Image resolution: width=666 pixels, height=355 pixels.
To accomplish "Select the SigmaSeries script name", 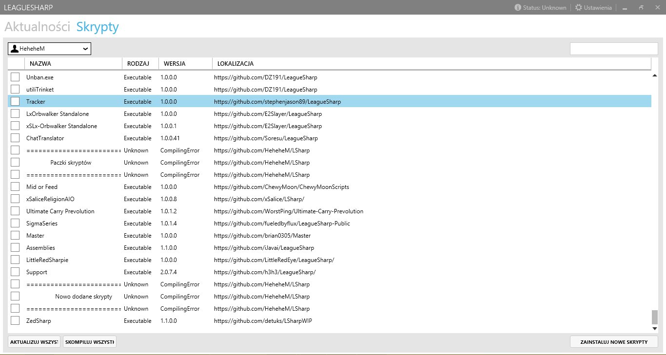I will point(42,224).
